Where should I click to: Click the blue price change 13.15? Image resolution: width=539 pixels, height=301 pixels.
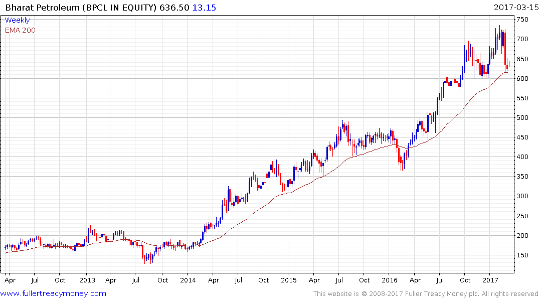point(204,8)
